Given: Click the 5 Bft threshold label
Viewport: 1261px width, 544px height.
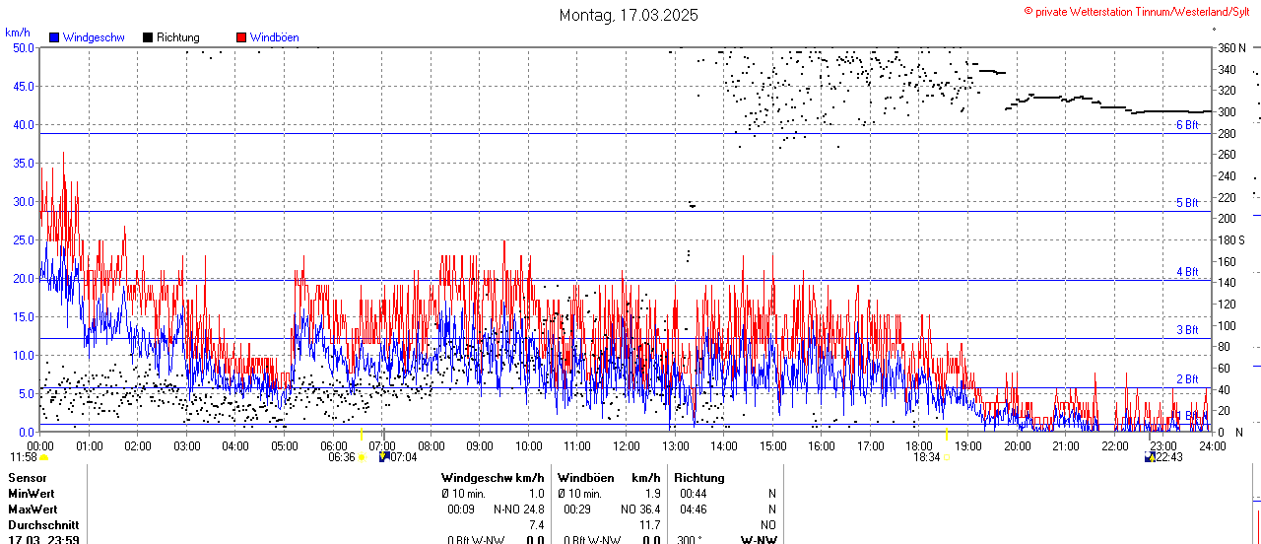Looking at the screenshot, I should coord(1187,203).
